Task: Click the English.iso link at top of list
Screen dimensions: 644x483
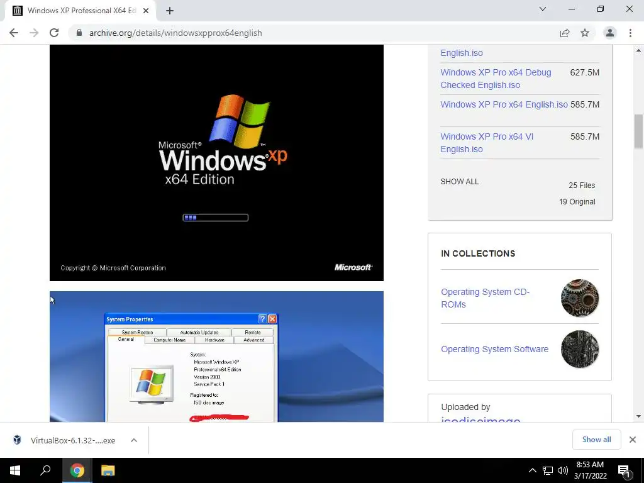Action: click(461, 53)
